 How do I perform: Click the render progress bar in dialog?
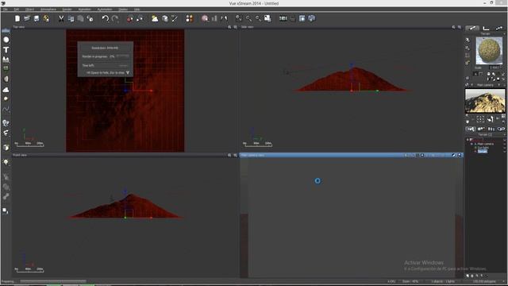(122, 56)
